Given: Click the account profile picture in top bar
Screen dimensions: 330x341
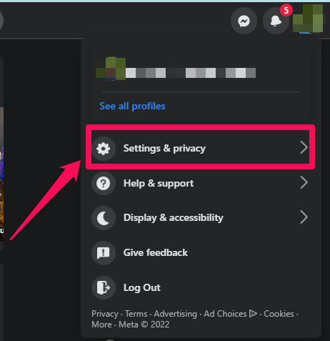Looking at the screenshot, I should [x=309, y=19].
